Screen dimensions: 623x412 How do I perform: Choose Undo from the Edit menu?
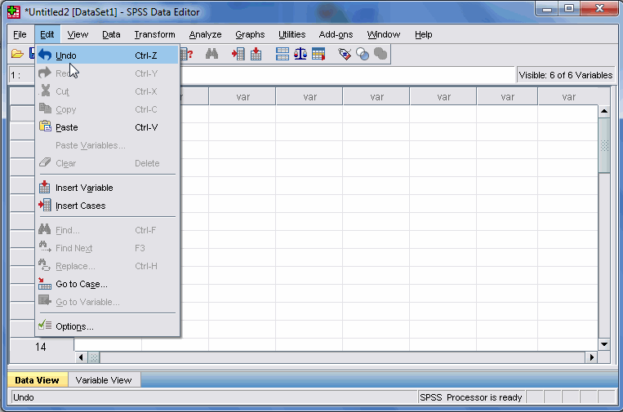coord(107,55)
